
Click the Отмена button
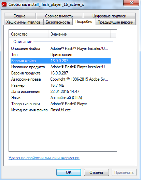tap(96, 172)
